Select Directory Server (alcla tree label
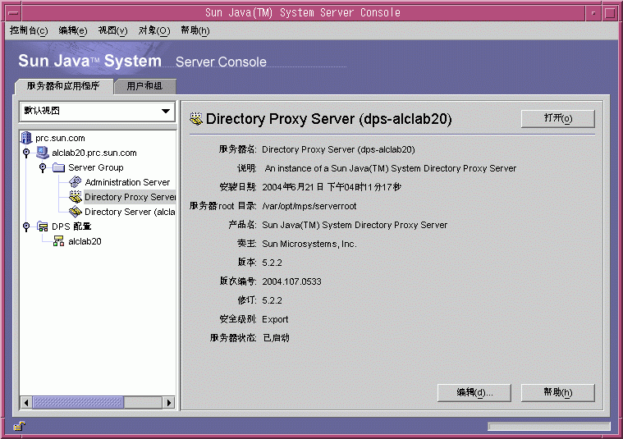623x439 pixels. [130, 212]
